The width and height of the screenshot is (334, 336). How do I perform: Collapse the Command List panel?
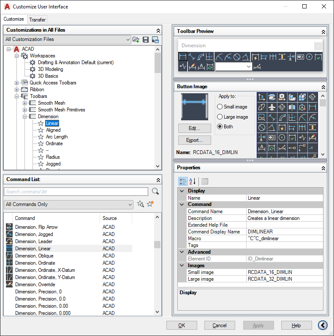[x=158, y=180]
